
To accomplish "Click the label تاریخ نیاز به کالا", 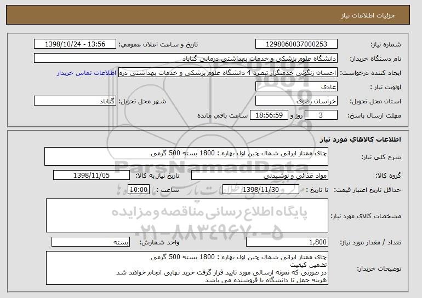I will [157, 176].
